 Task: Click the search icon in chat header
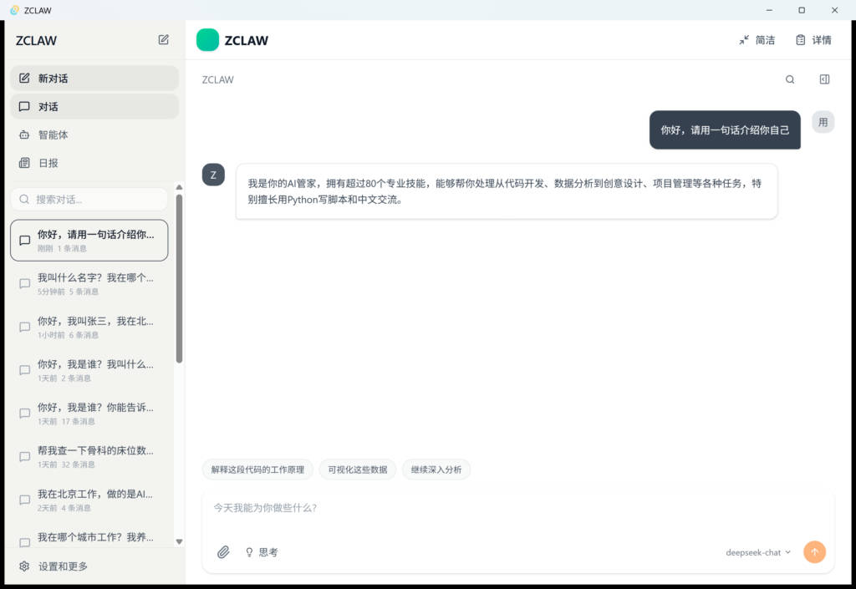[x=790, y=79]
